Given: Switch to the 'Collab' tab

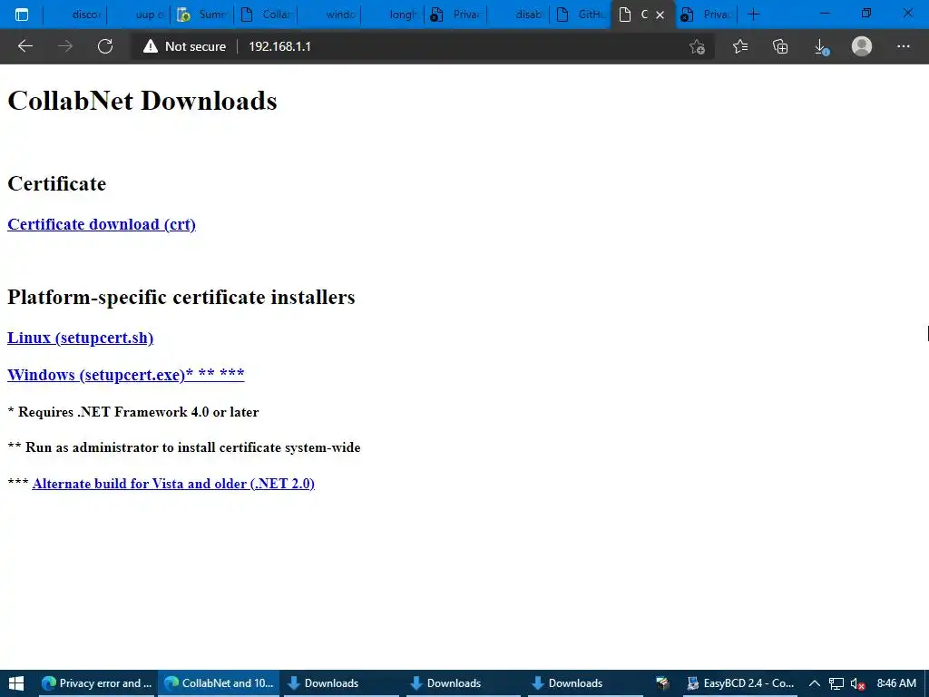Looking at the screenshot, I should (266, 15).
